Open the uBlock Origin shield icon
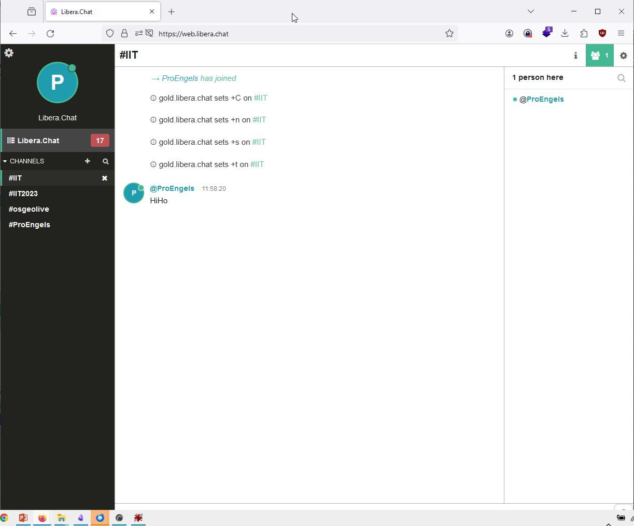The width and height of the screenshot is (634, 526). pyautogui.click(x=602, y=34)
